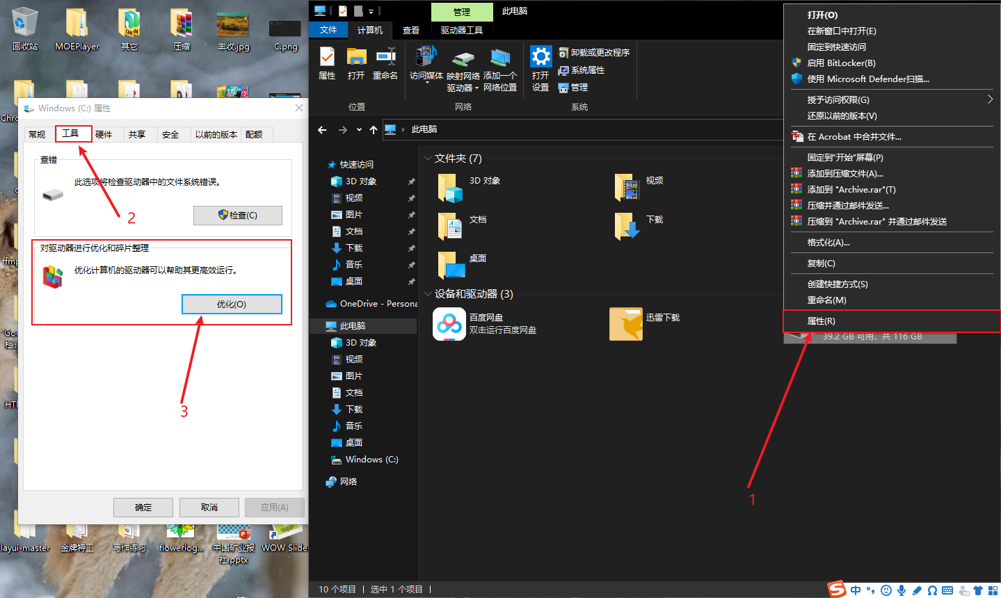
Task: Click 系统属性 in ribbon
Action: 582,70
